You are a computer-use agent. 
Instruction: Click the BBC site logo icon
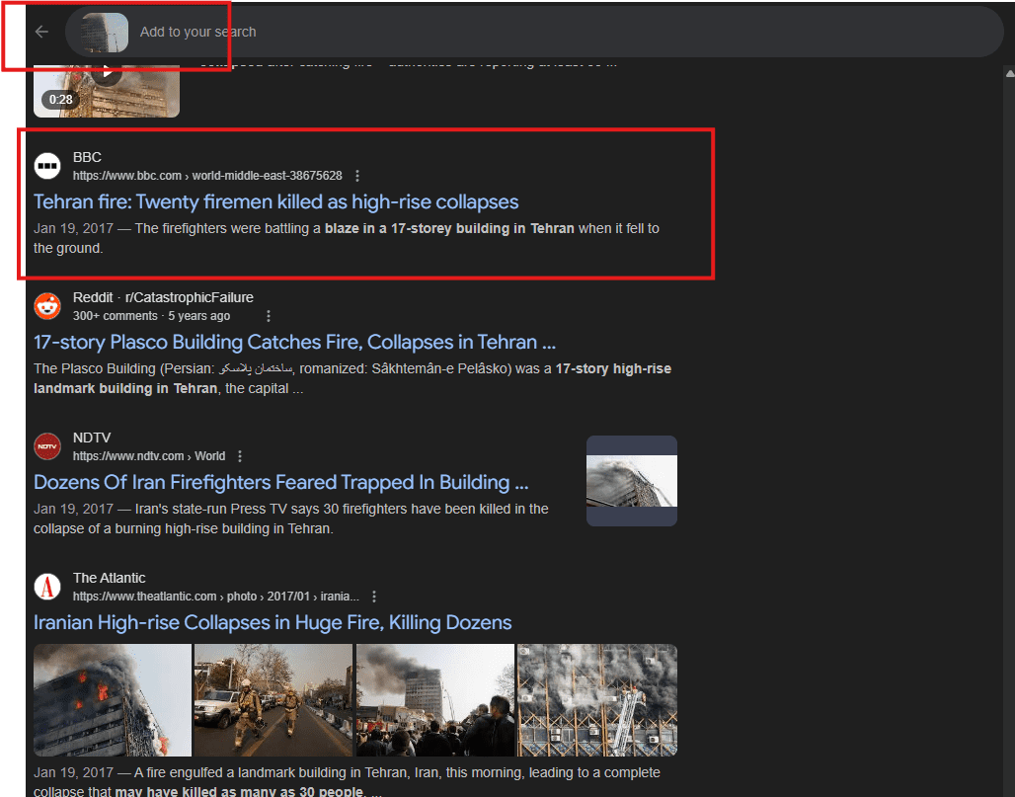[x=47, y=166]
